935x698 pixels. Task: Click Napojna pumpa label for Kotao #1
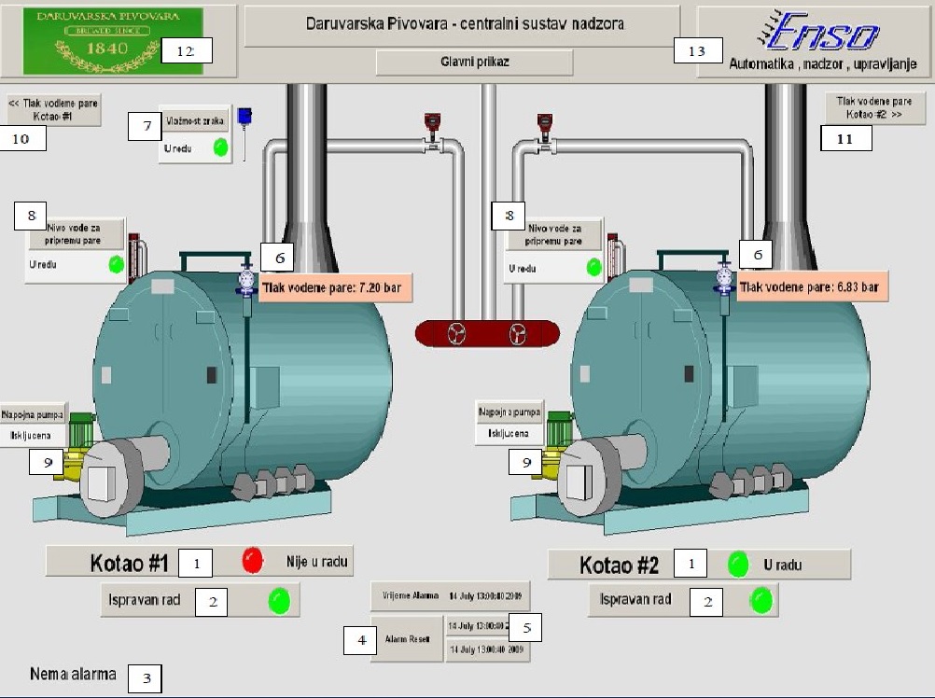click(x=33, y=414)
